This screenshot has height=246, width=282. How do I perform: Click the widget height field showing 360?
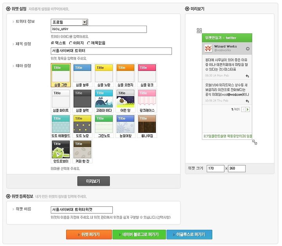point(237,168)
